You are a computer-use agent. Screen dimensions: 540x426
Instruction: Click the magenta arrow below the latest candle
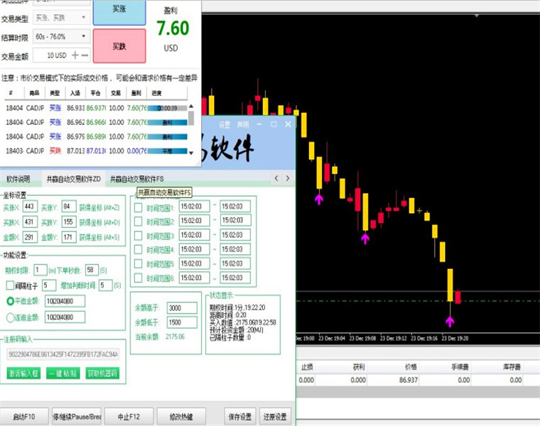[x=450, y=322]
